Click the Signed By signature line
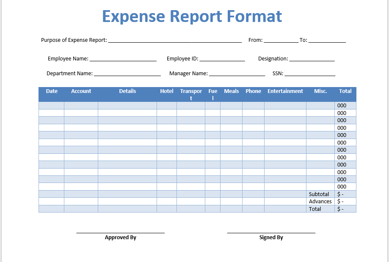The width and height of the screenshot is (389, 262). (x=271, y=232)
